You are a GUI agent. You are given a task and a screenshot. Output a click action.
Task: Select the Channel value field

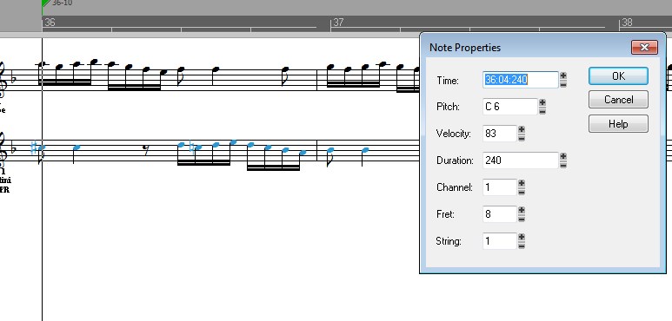[500, 187]
